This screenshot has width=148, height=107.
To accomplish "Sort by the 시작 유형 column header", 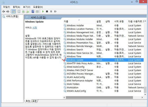I will tap(120, 21).
